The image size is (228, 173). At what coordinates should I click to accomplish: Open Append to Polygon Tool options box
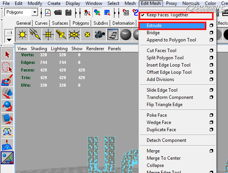211,40
